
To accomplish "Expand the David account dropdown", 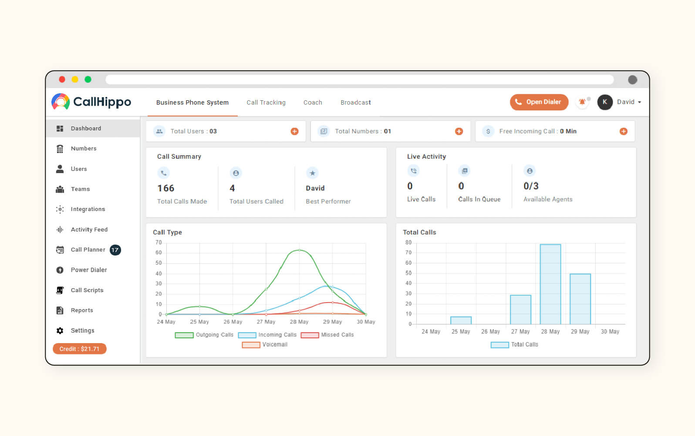I will point(629,102).
